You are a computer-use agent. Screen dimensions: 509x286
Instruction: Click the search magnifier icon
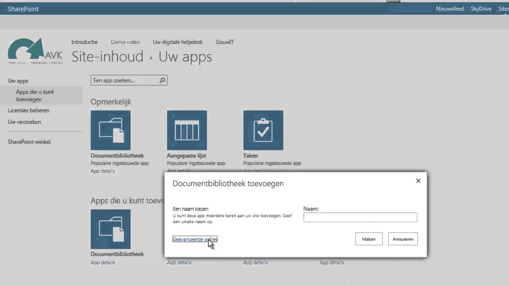pyautogui.click(x=162, y=80)
